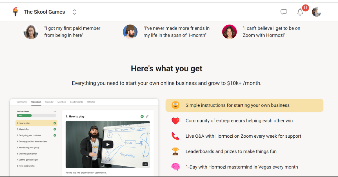This screenshot has width=338, height=177.
Task: Click the phone Live Q&A icon
Action: click(x=175, y=136)
